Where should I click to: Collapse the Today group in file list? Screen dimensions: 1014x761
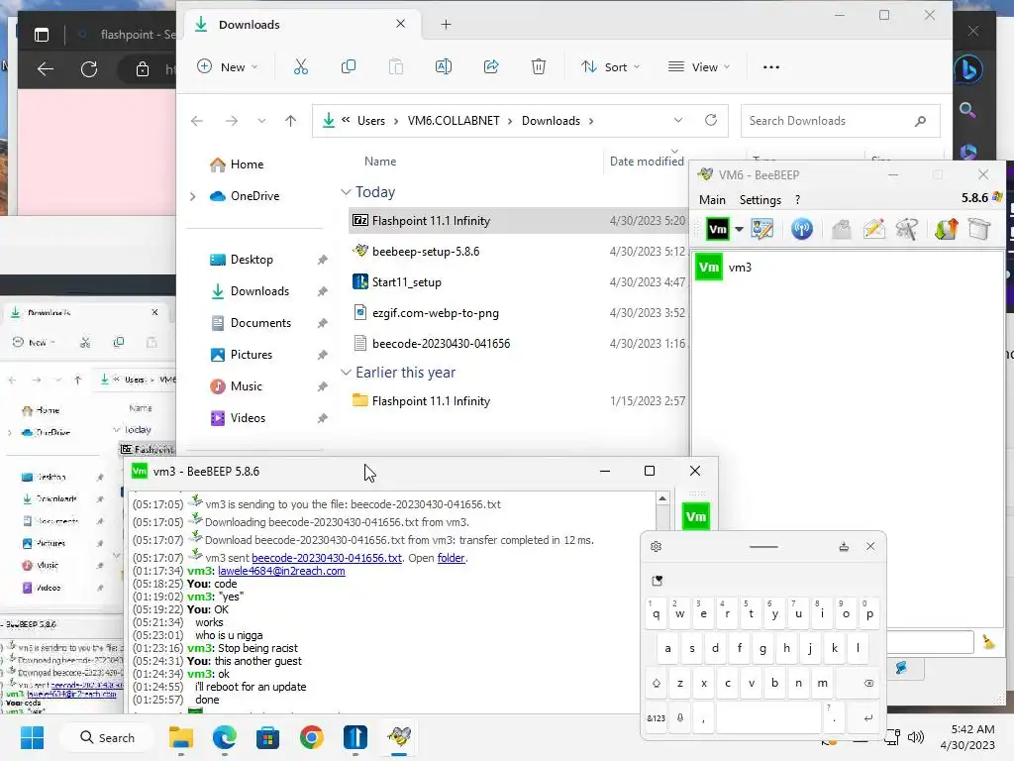(x=346, y=192)
